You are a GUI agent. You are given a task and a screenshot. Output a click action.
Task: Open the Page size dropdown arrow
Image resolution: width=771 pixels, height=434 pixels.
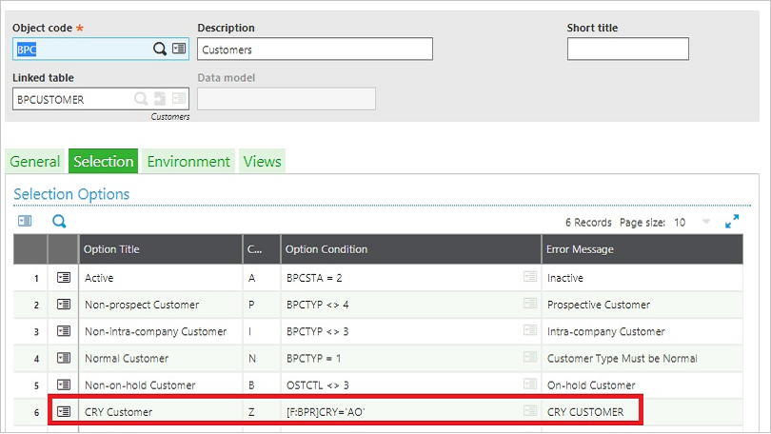tap(706, 222)
